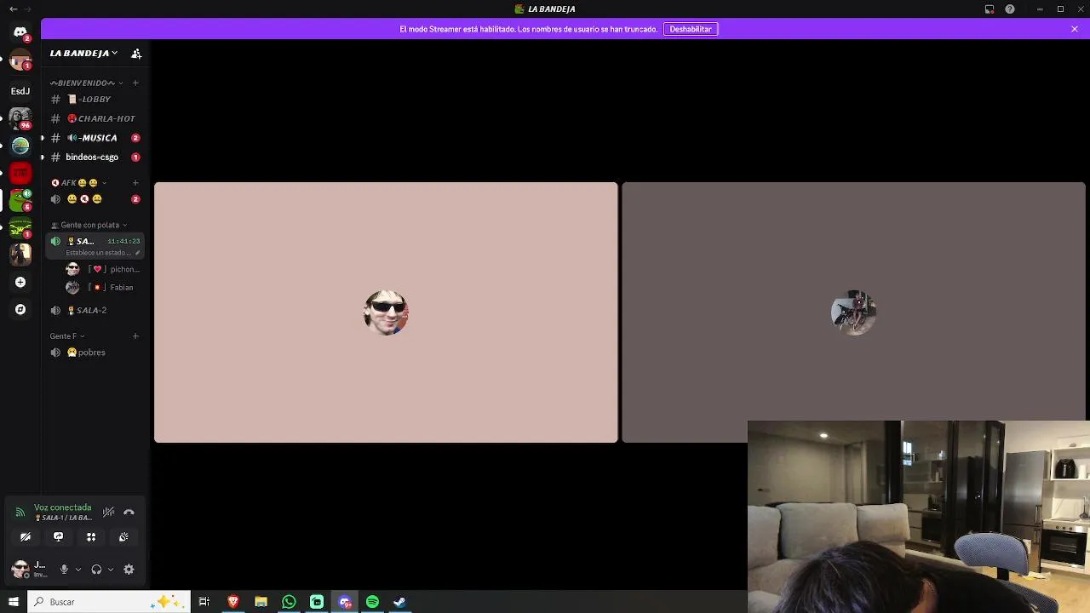Screen dimensions: 1090x613
Task: Open the green frog server icon
Action: (20, 200)
